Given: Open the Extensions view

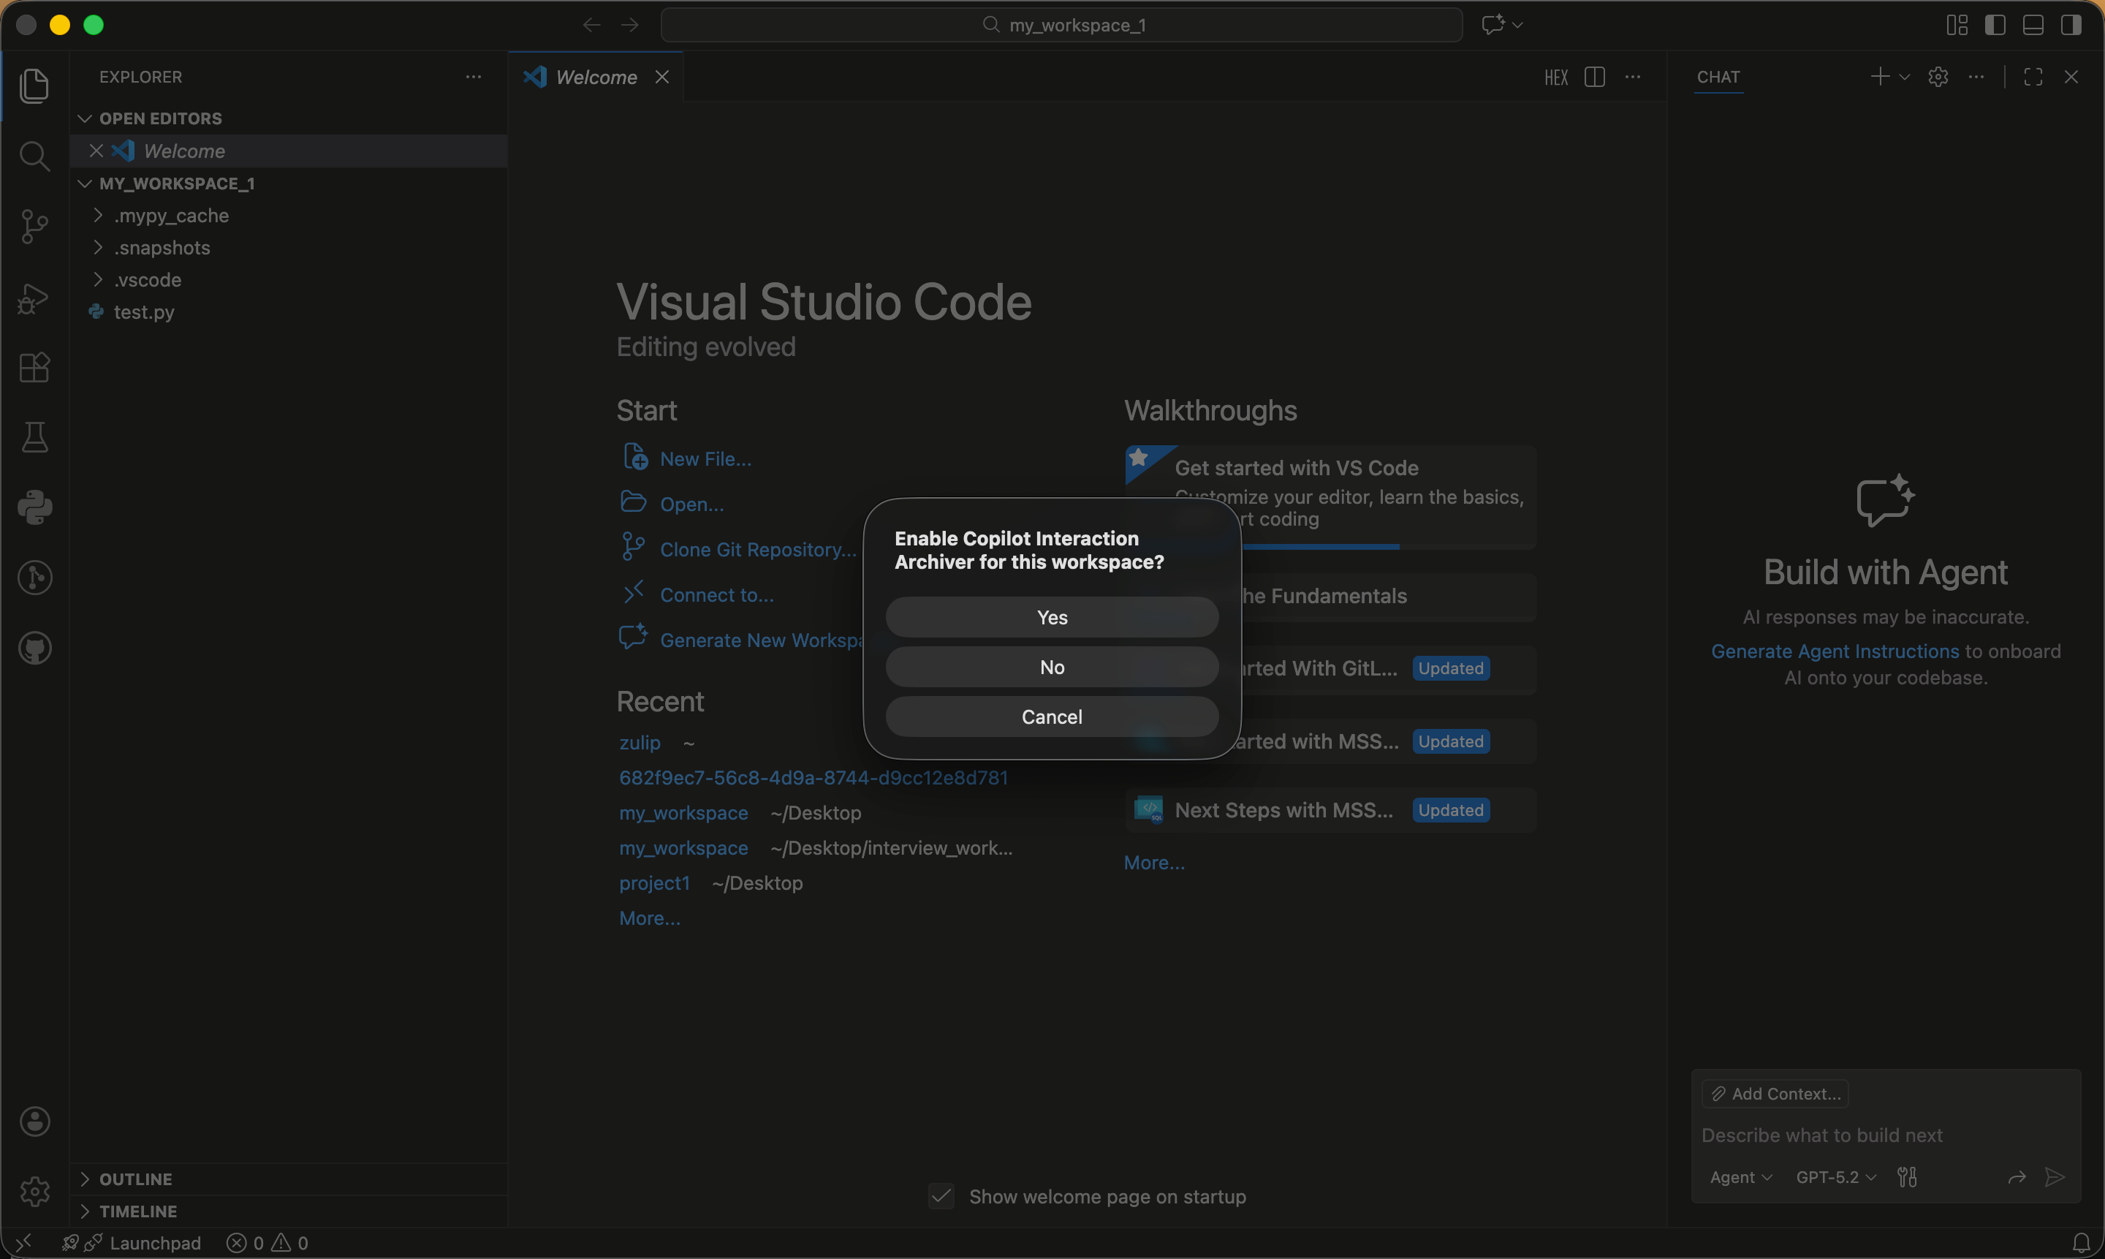Looking at the screenshot, I should (34, 366).
